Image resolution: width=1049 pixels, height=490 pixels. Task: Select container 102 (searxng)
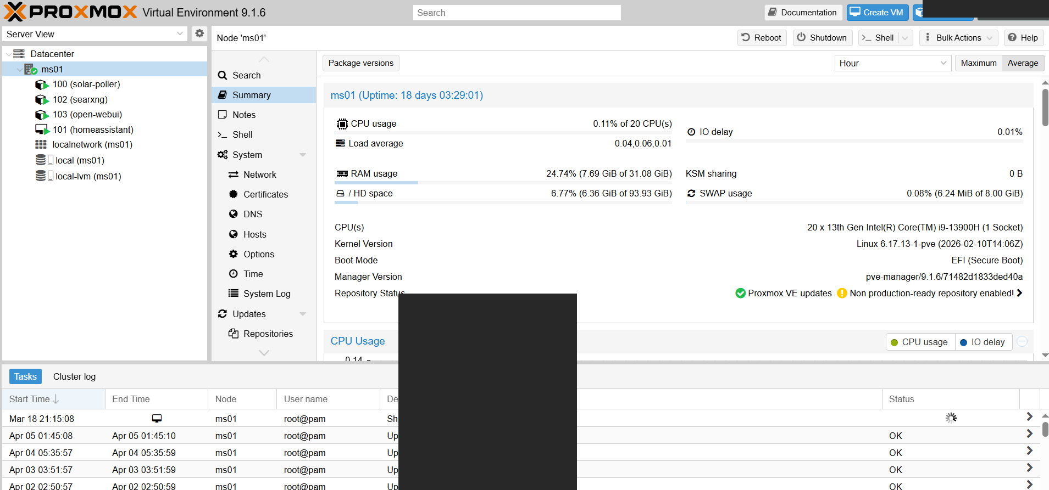80,99
